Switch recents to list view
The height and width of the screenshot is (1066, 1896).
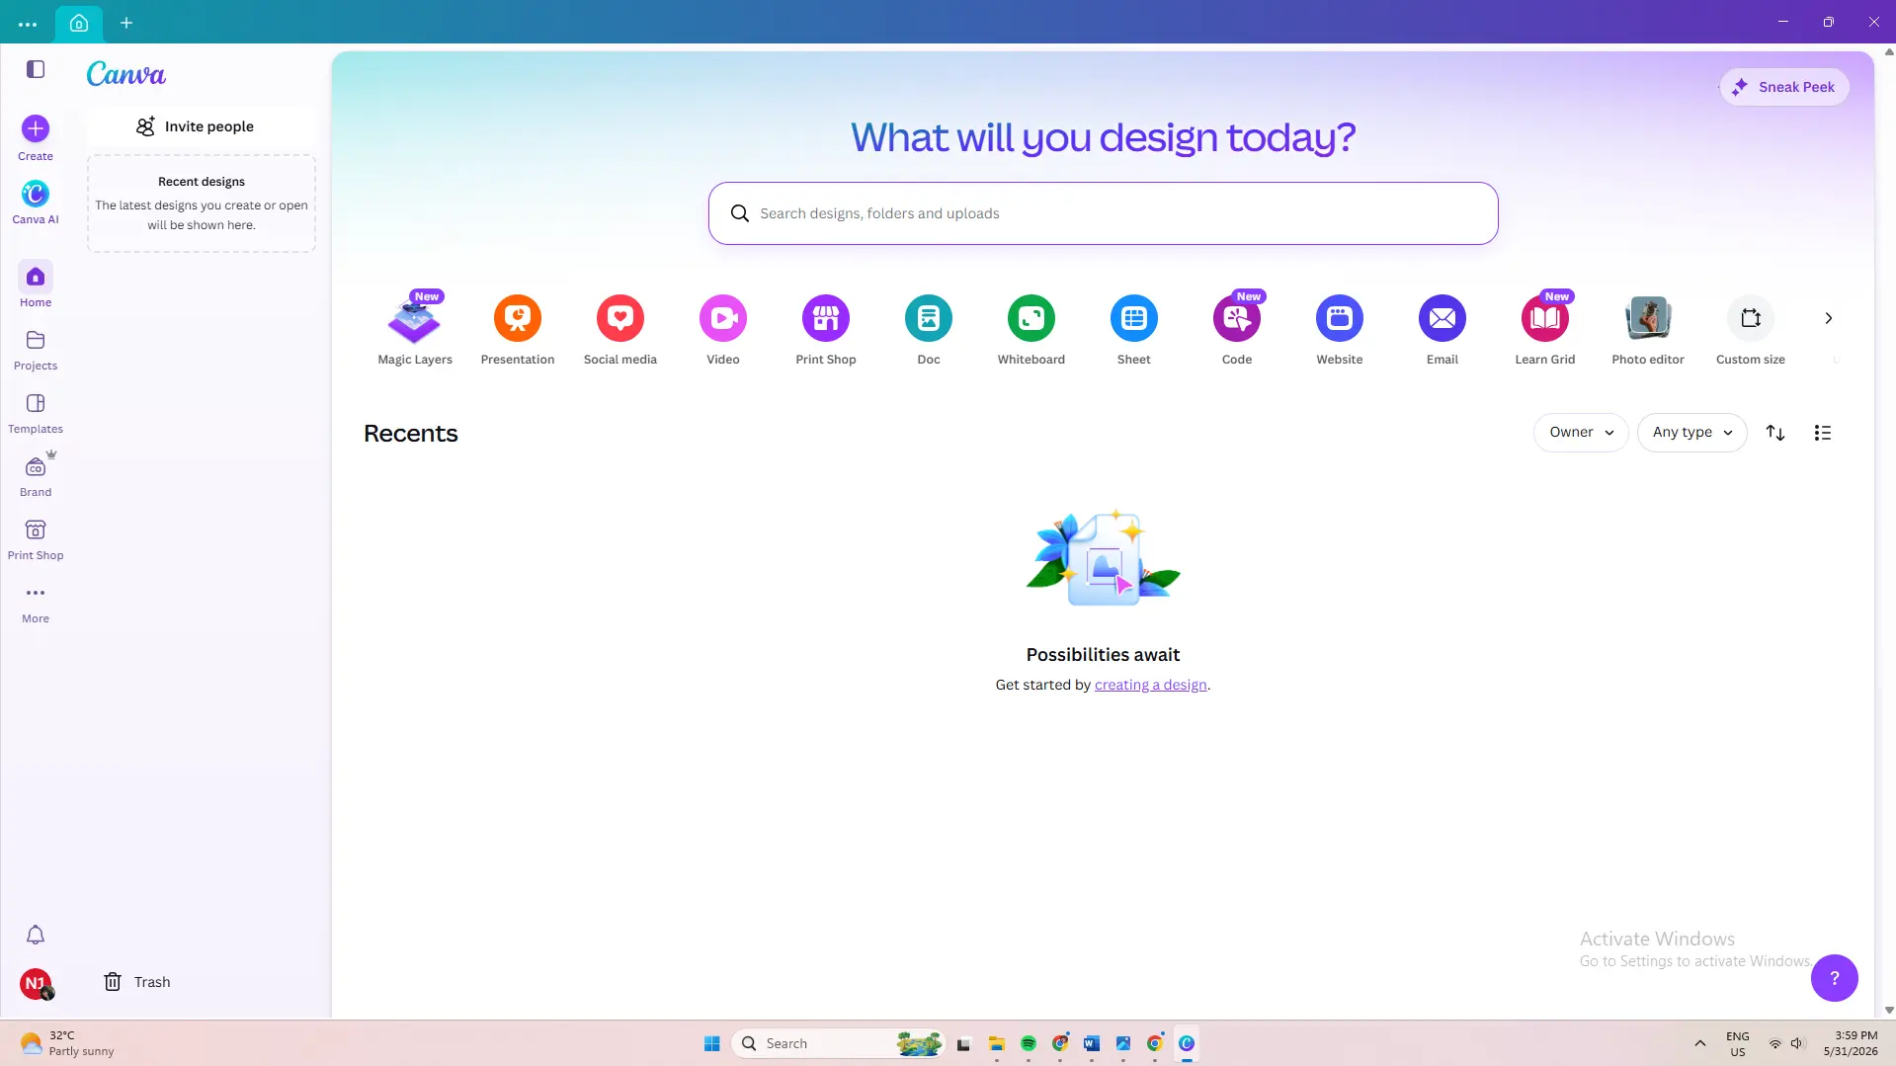(x=1823, y=433)
